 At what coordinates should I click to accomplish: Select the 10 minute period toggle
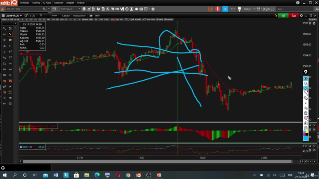point(31,20)
